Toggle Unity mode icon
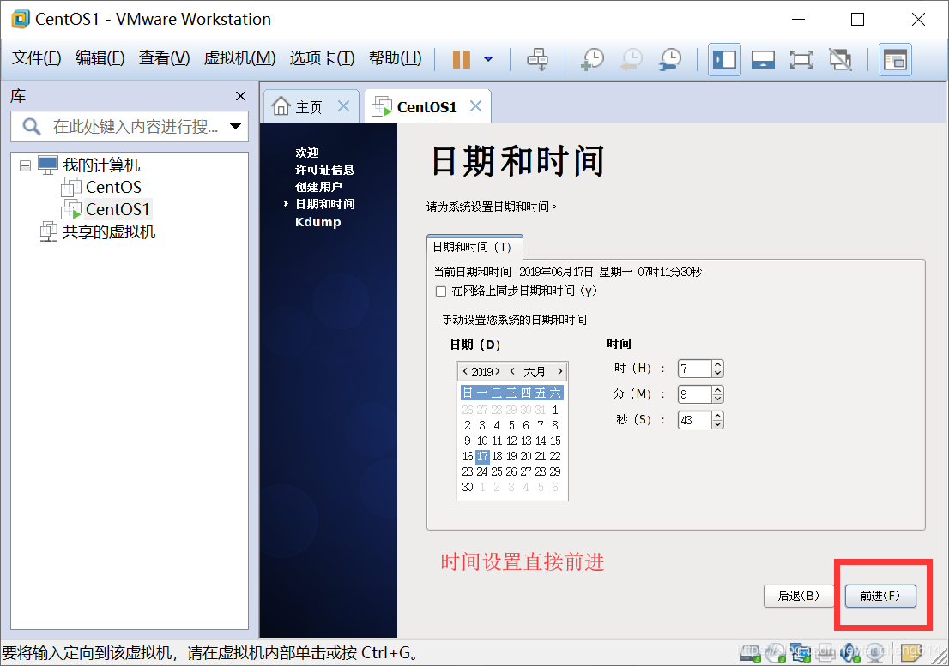The height and width of the screenshot is (666, 949). 840,59
